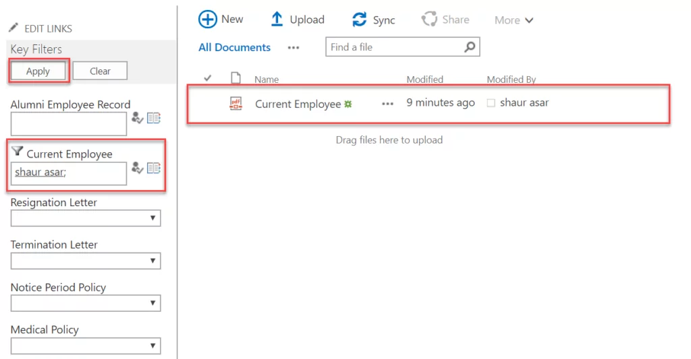Viewport: 691px width, 359px height.
Task: Check names icon for Current Employee
Action: (x=138, y=168)
